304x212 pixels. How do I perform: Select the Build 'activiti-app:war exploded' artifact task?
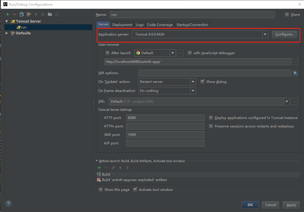pos(198,180)
